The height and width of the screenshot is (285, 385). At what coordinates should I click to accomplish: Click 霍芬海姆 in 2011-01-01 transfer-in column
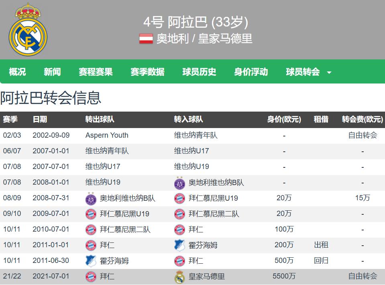coord(203,245)
